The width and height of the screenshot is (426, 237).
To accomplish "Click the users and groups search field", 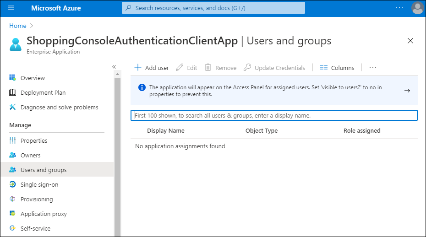I will click(x=274, y=115).
